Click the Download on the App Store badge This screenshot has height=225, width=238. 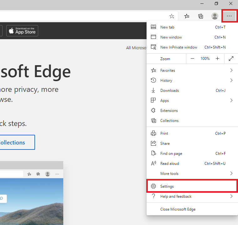pyautogui.click(x=22, y=31)
